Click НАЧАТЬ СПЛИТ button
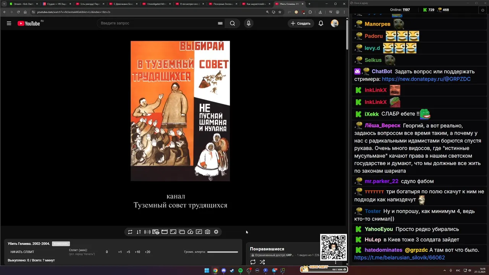The width and height of the screenshot is (489, 275). [23, 252]
